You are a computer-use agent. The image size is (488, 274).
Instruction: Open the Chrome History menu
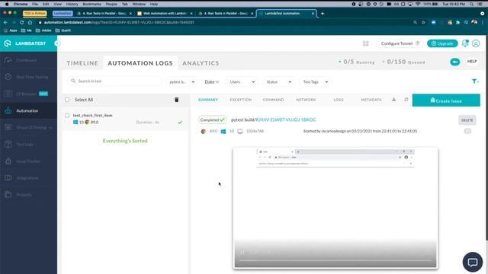pos(72,4)
